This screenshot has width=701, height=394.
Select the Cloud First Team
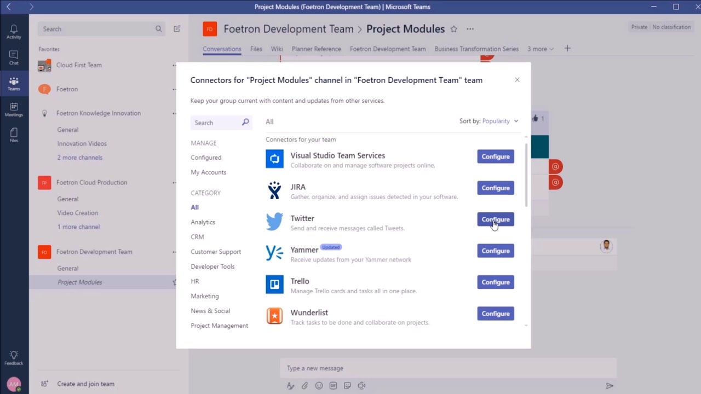pos(79,65)
